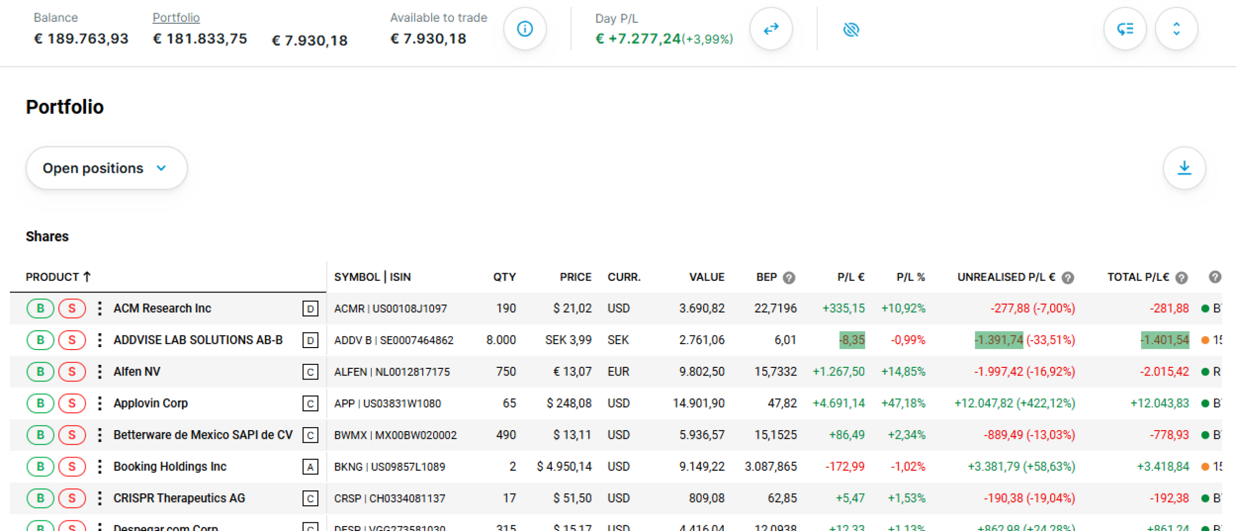Screen dimensions: 1236x531
Task: Click SYMBOL | ISIN column header
Action: [x=372, y=277]
